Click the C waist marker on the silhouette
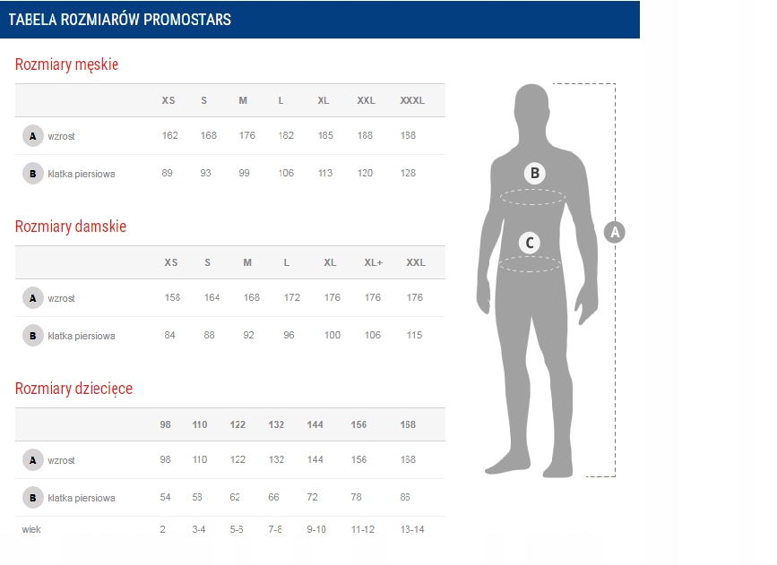 click(x=530, y=242)
